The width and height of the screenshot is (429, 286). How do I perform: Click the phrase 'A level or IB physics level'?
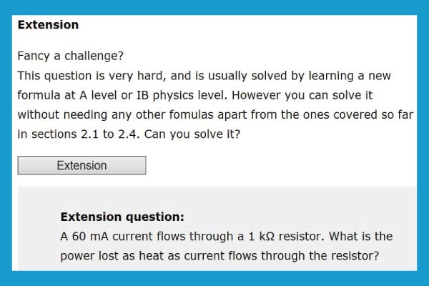153,95
